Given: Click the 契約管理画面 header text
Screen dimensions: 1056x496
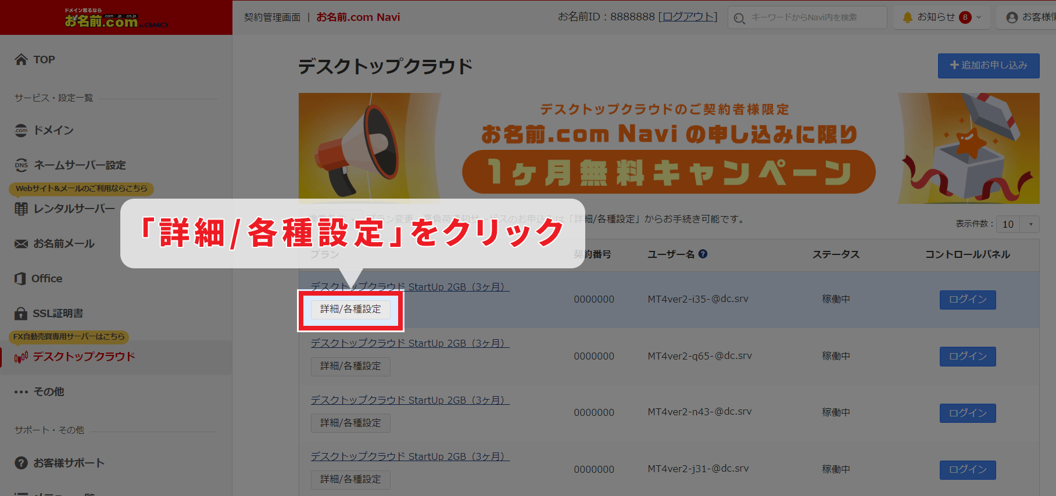Looking at the screenshot, I should tap(272, 17).
